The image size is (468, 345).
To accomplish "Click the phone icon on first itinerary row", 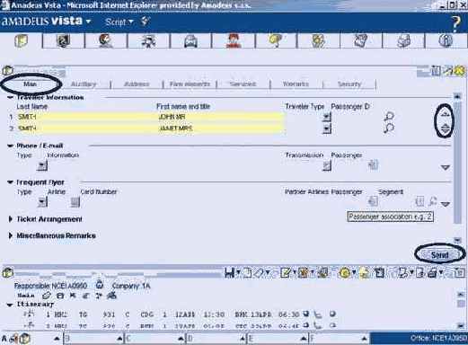I will click(318, 314).
